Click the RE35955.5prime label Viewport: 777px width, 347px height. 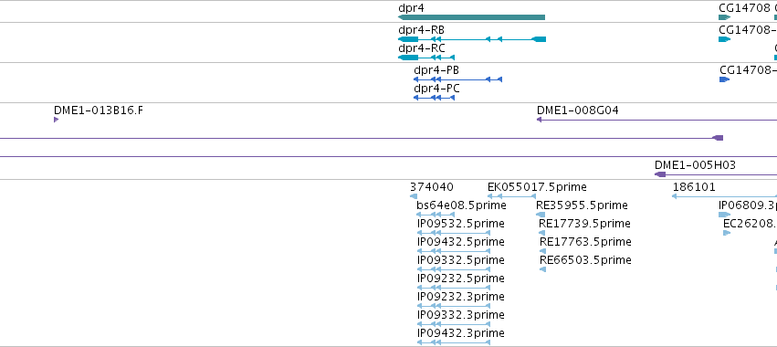point(582,205)
